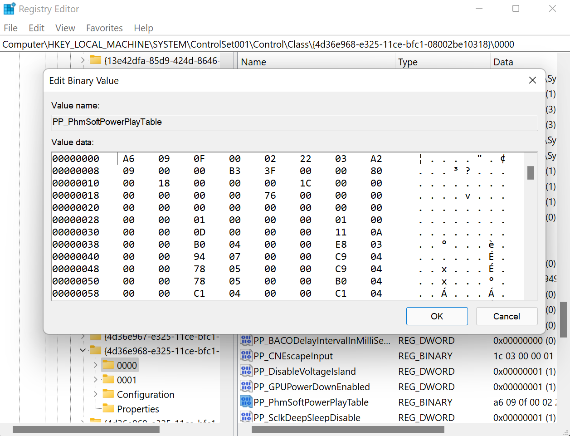Expand the Configuration subkey
This screenshot has height=436, width=570.
tap(95, 394)
